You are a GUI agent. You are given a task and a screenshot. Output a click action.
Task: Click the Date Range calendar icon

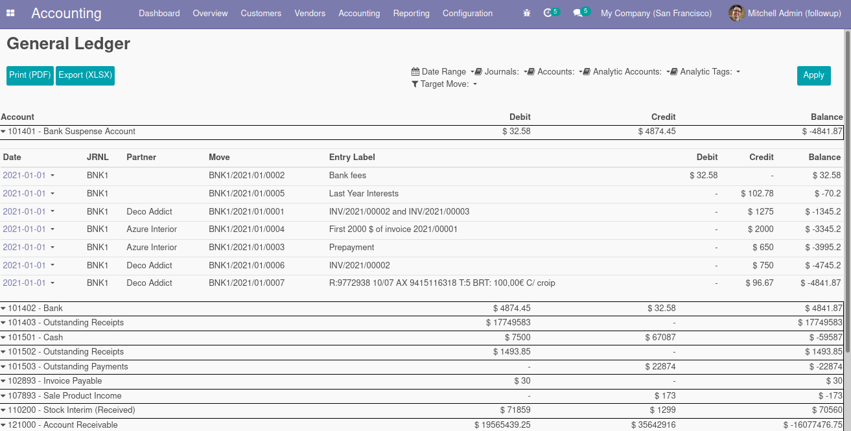pos(415,72)
